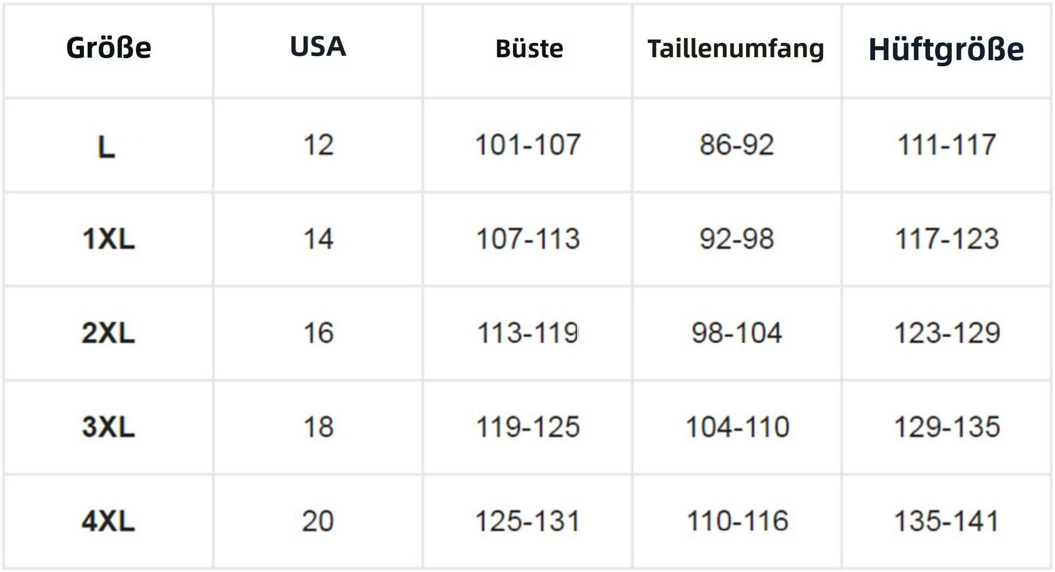Click bust value 113-119

528,333
